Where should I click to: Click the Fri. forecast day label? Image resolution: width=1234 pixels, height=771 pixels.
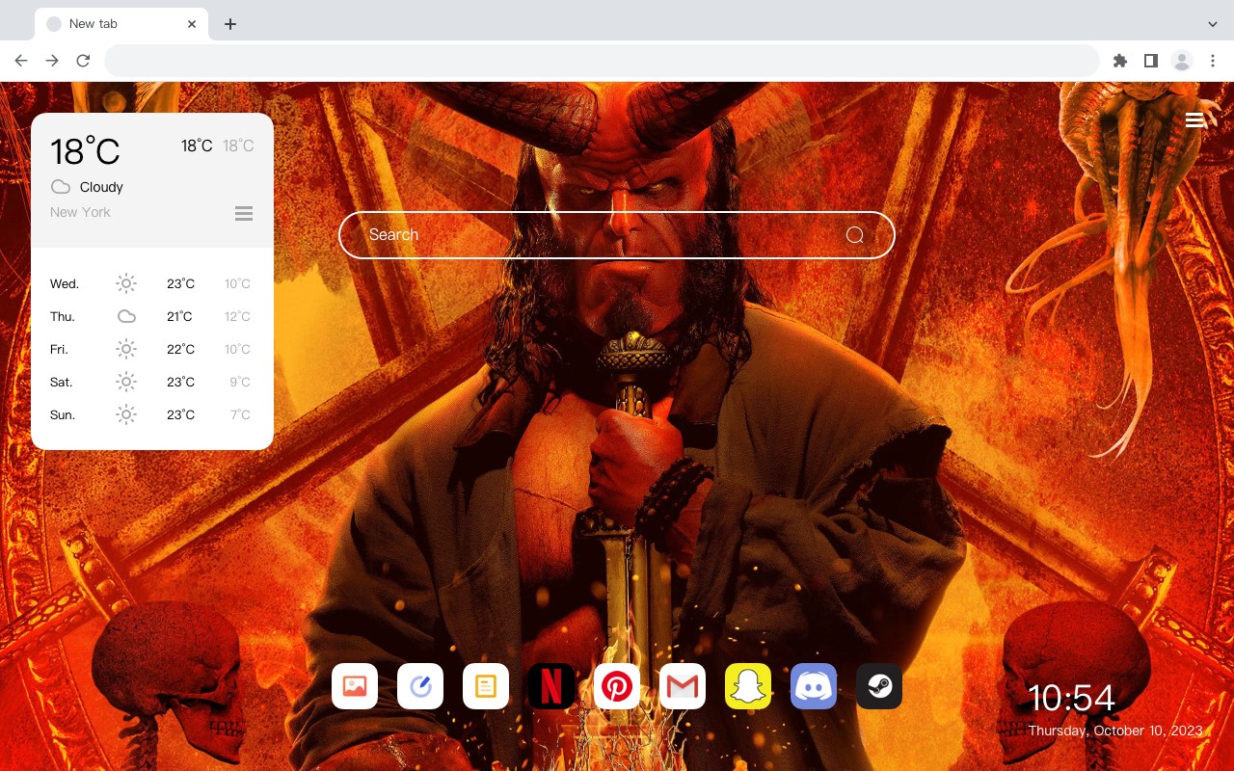tap(59, 349)
